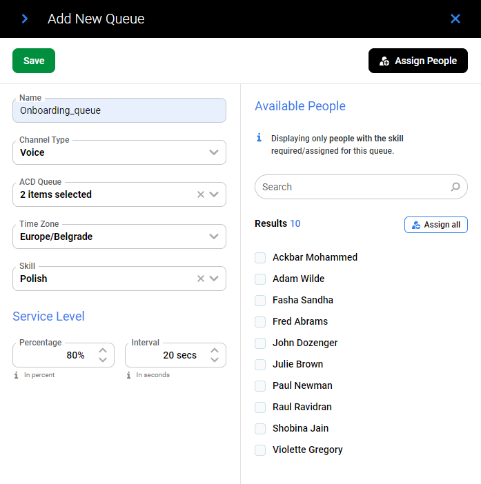The image size is (481, 484).
Task: Tick the Violette Gregory checkbox
Action: [260, 450]
